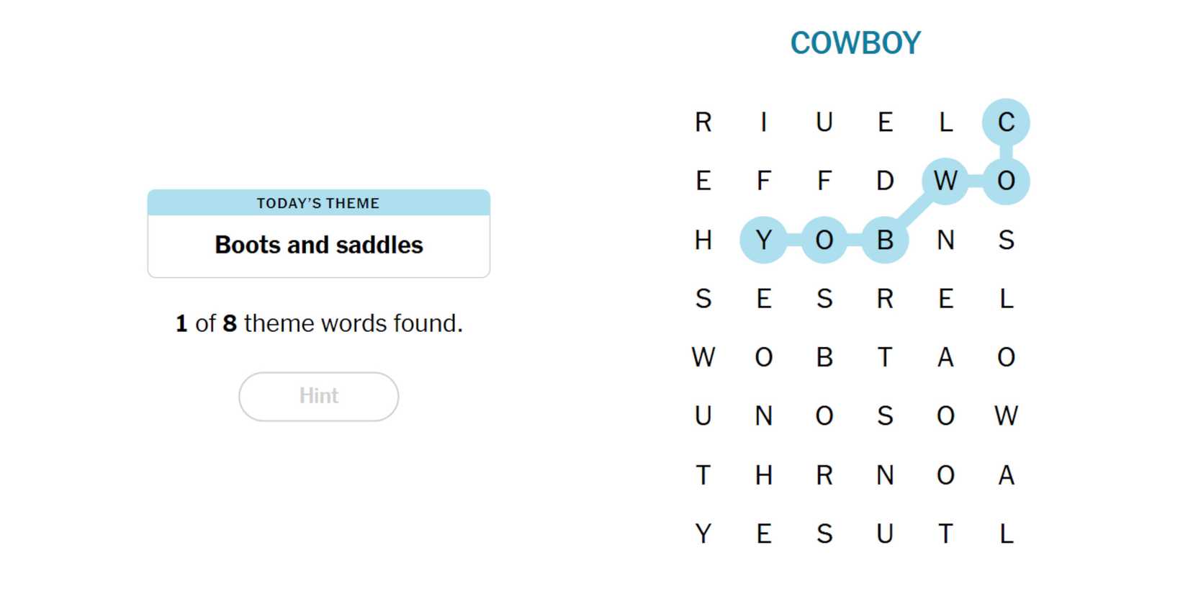Click the theme words found counter text

coord(318,323)
